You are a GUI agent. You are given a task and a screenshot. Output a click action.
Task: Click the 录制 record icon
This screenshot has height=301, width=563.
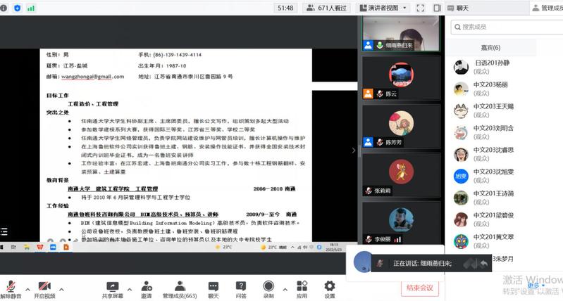[x=268, y=286]
